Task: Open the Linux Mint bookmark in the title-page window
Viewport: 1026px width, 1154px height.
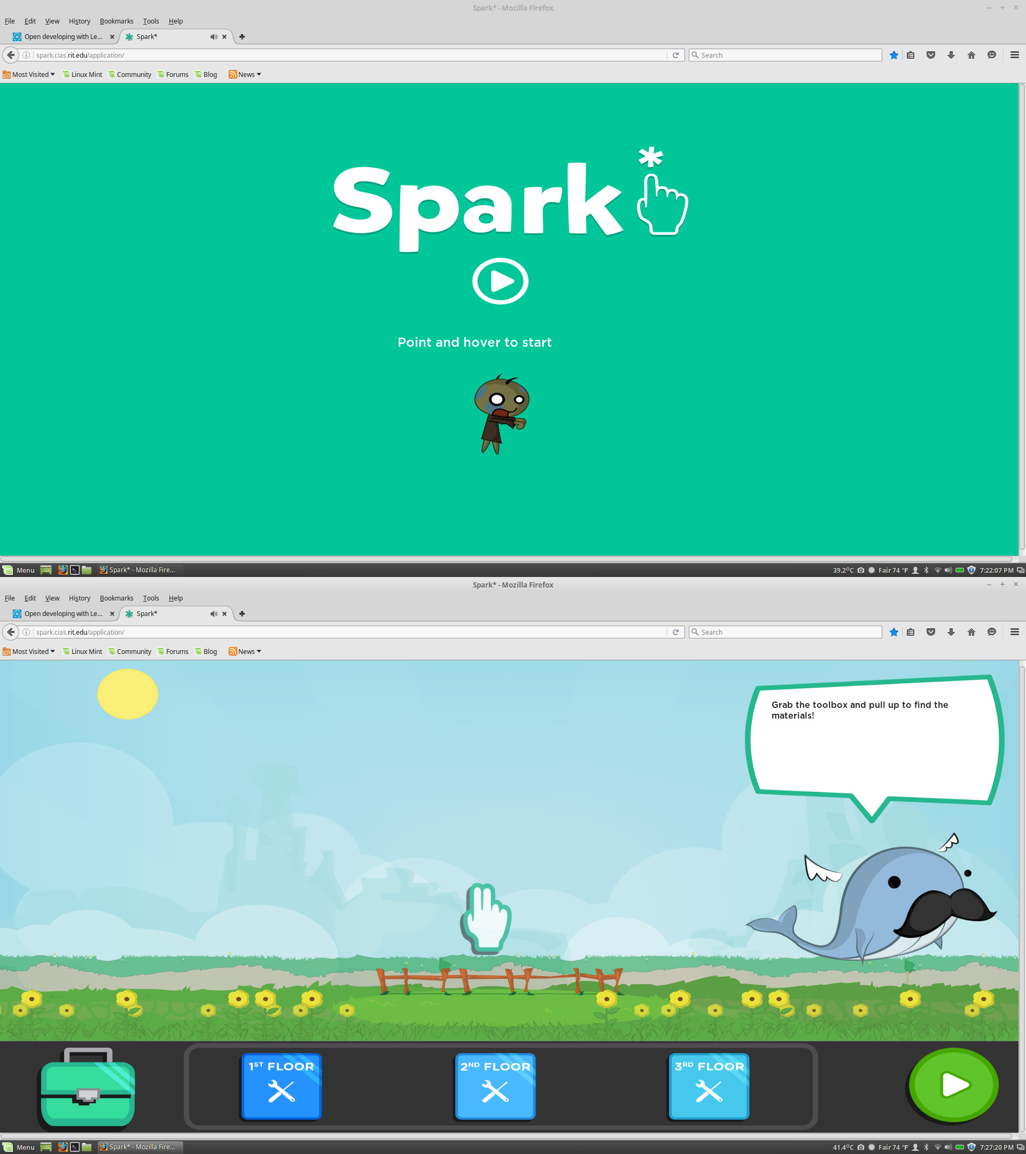Action: click(x=82, y=74)
